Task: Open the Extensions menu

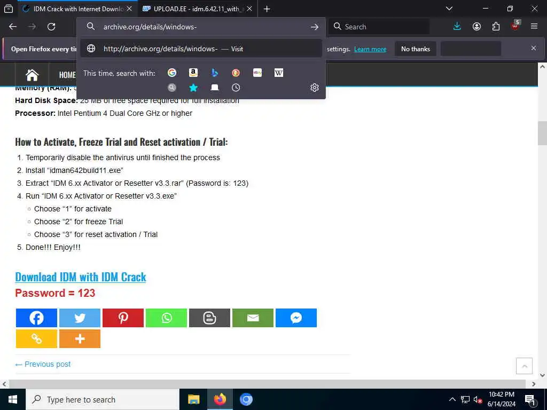Action: click(x=496, y=27)
